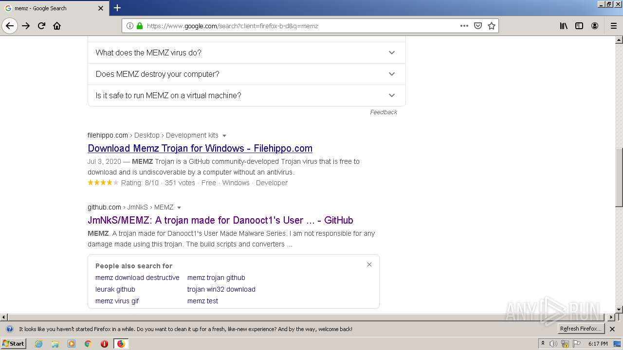Click the 6:17 PM system clock
This screenshot has width=623, height=350.
click(598, 344)
